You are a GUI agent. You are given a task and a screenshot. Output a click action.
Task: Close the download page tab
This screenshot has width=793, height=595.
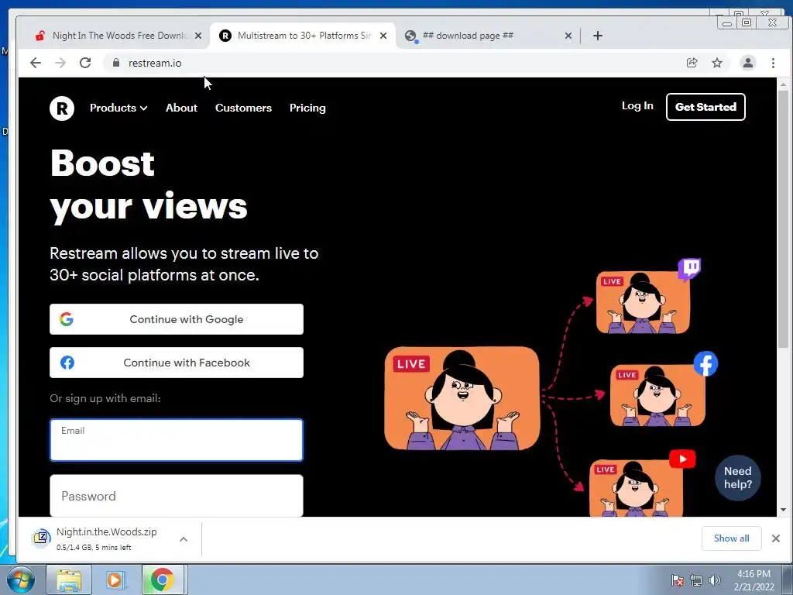click(568, 36)
